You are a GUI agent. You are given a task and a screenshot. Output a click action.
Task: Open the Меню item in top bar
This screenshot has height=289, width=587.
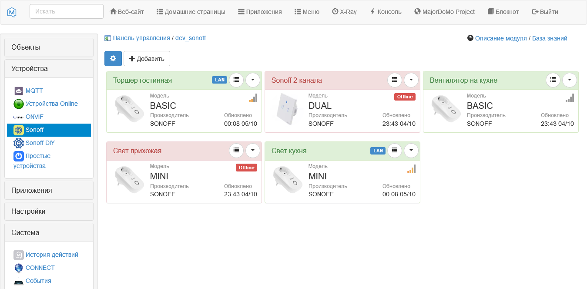coord(306,12)
